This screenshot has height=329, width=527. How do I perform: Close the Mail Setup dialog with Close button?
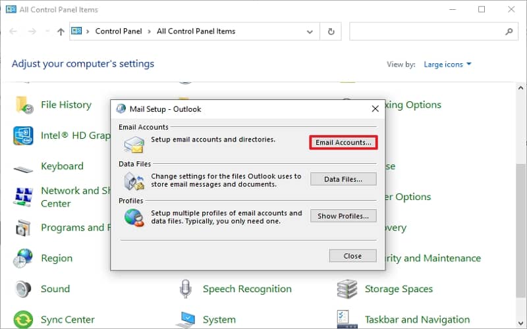[x=352, y=256]
